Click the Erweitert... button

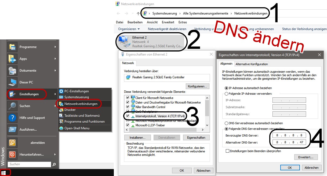[306, 157]
